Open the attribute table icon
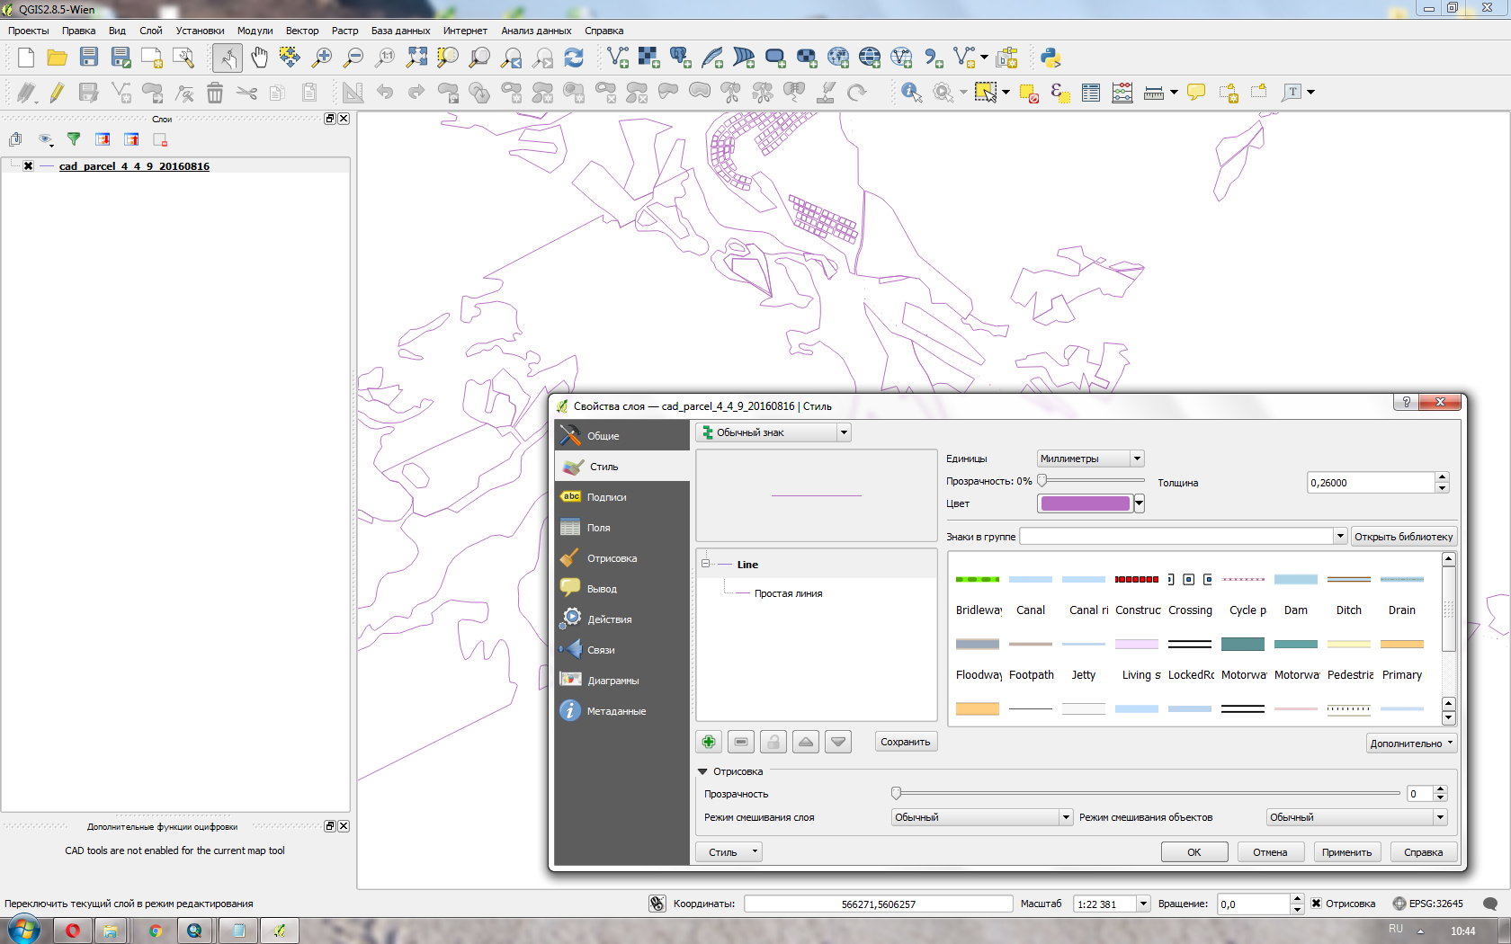The height and width of the screenshot is (944, 1511). [1091, 93]
